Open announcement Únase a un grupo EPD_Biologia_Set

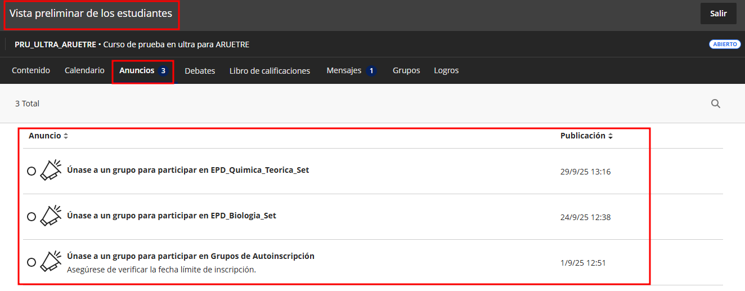tap(172, 216)
